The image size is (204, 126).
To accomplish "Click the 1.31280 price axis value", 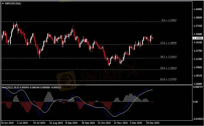I will [x=197, y=59].
